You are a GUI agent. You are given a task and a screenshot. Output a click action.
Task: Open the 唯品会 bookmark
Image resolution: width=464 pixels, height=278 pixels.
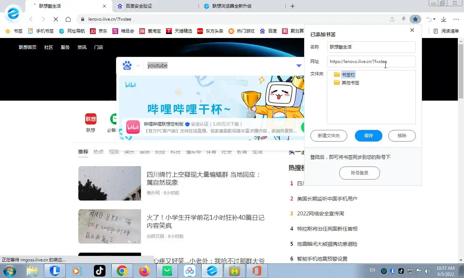(123, 31)
